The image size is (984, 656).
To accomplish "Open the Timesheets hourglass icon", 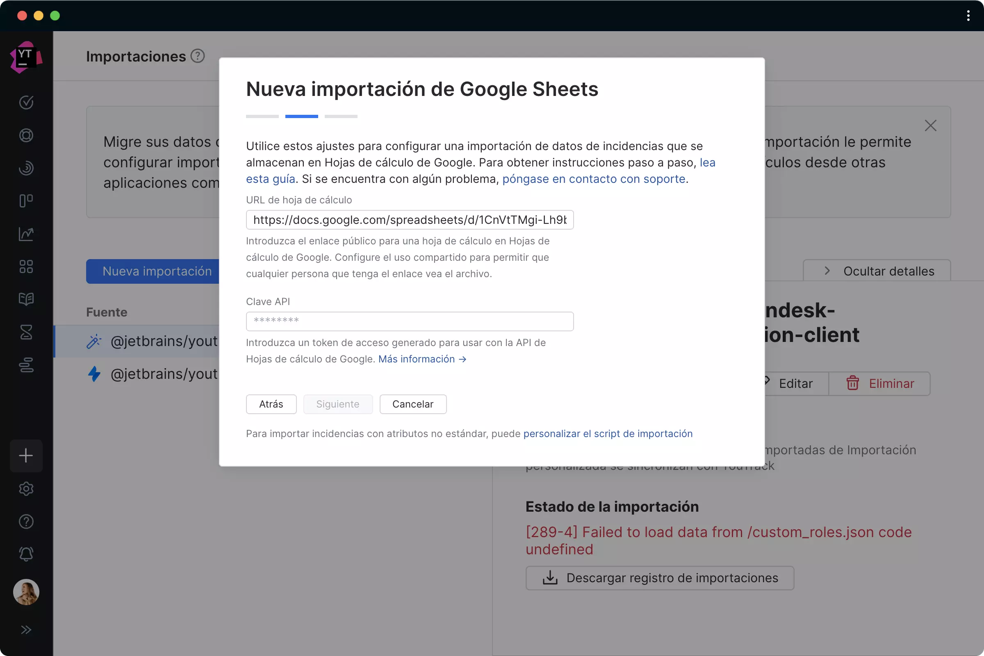I will [x=26, y=332].
